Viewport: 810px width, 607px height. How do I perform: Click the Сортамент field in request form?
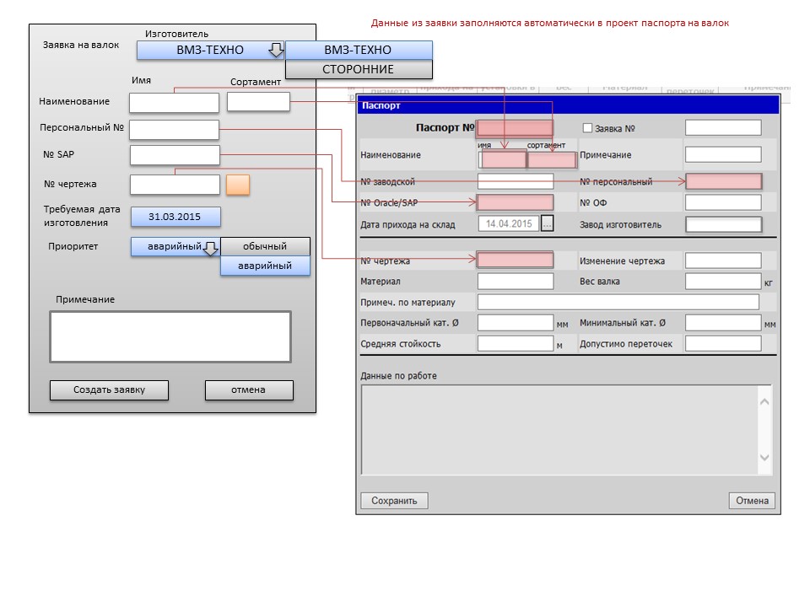(258, 102)
